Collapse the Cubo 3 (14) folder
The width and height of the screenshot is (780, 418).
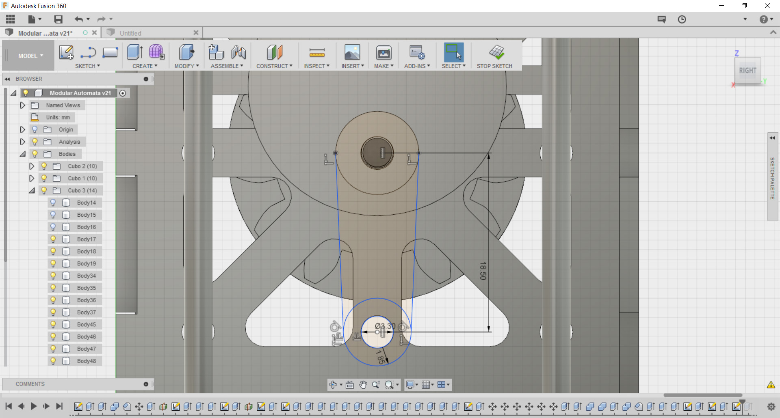(x=32, y=190)
